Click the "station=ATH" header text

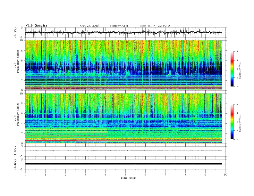point(119,26)
